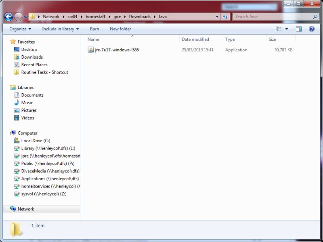This screenshot has height=242, width=323.
Task: Click the Back navigation button
Action: (x=8, y=17)
